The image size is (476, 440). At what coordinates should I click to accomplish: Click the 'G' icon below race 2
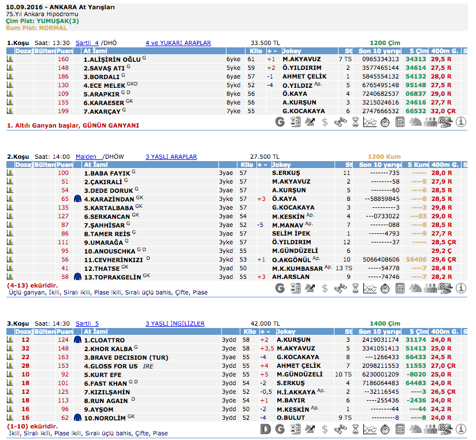click(x=280, y=288)
